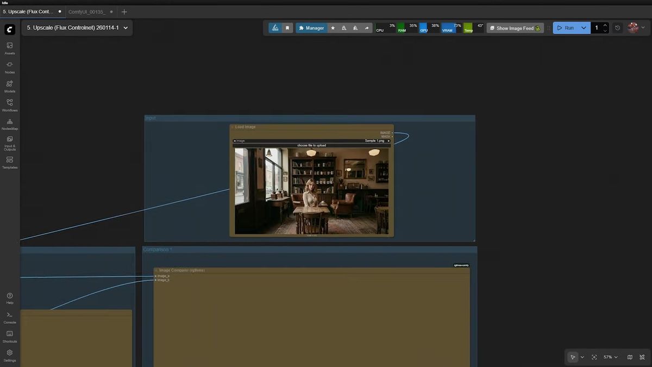This screenshot has height=367, width=652.
Task: Run the workflow
Action: click(566, 28)
